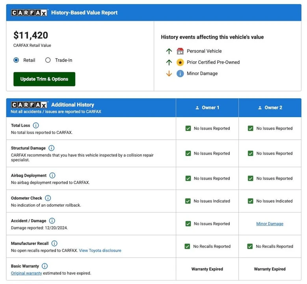
Task: Click Warranty Expired under Owner 2
Action: pos(270,269)
